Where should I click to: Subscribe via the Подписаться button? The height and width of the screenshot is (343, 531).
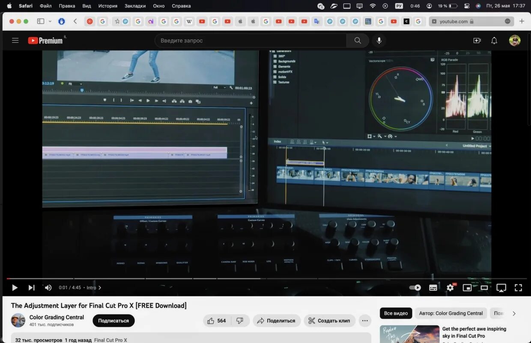click(113, 320)
